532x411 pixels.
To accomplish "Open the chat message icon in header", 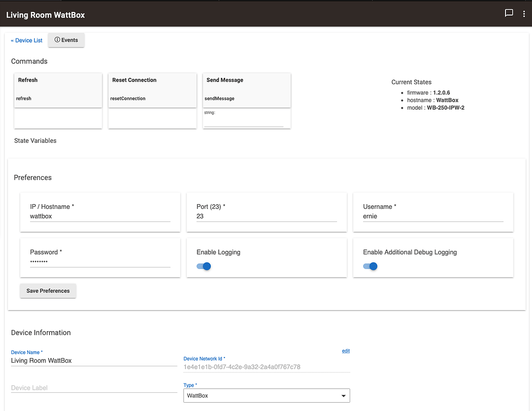I will (x=509, y=14).
